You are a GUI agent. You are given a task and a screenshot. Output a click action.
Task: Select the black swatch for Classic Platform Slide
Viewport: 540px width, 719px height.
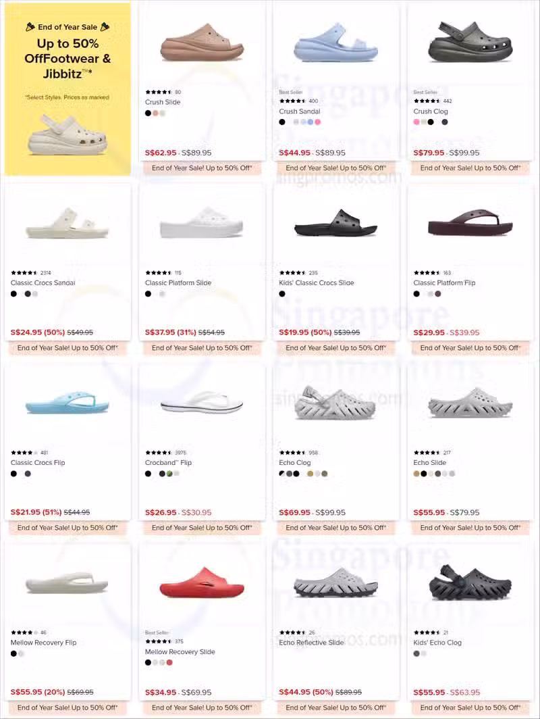click(x=148, y=294)
